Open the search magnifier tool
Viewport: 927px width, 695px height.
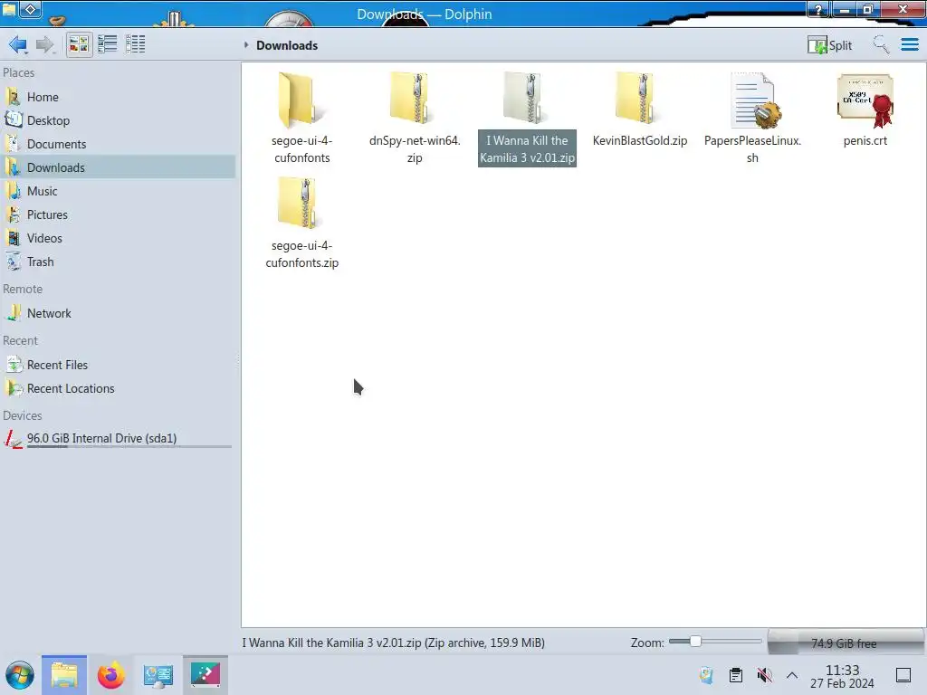coord(881,44)
